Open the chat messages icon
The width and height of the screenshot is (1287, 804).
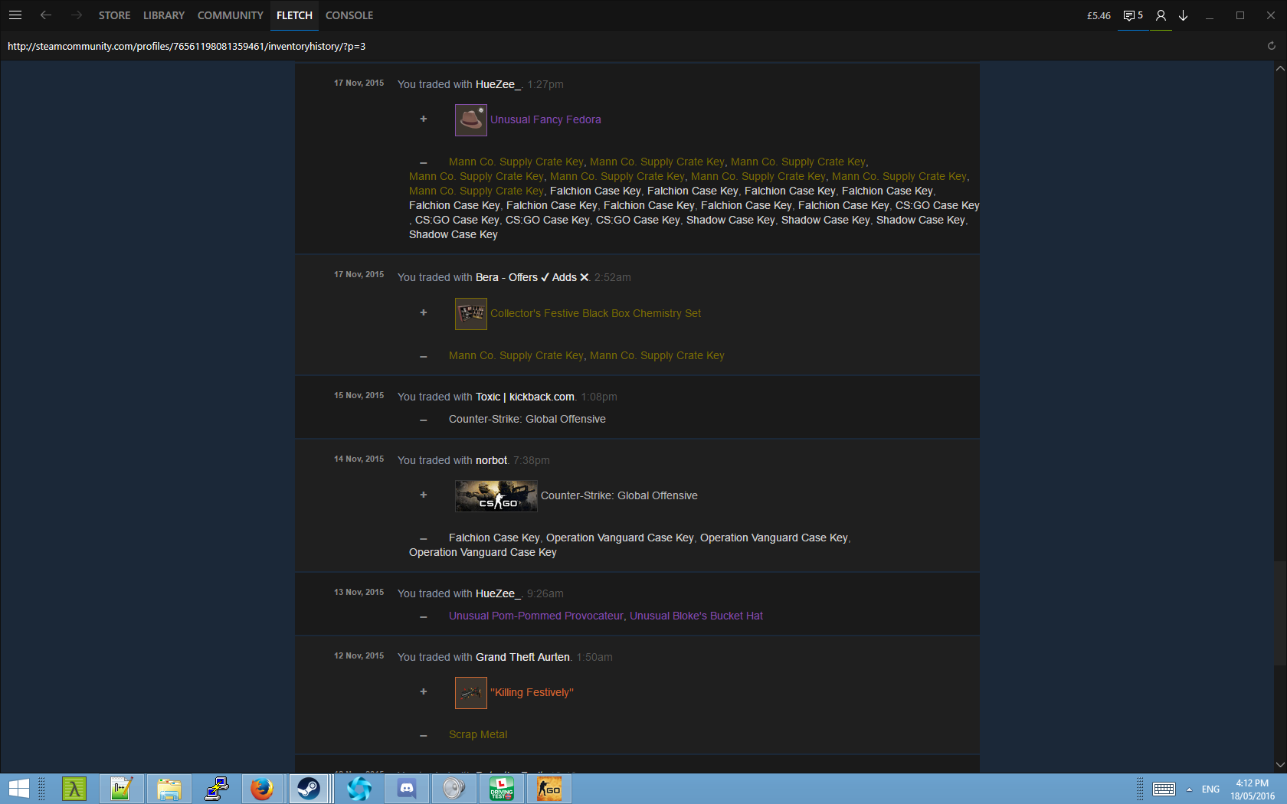tap(1132, 15)
